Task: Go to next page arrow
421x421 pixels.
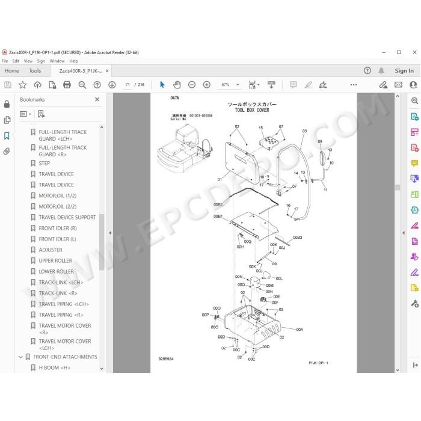Action: point(112,85)
